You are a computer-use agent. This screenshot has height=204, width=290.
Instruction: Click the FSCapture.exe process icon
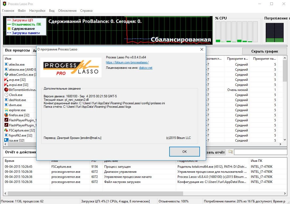tap(6, 130)
